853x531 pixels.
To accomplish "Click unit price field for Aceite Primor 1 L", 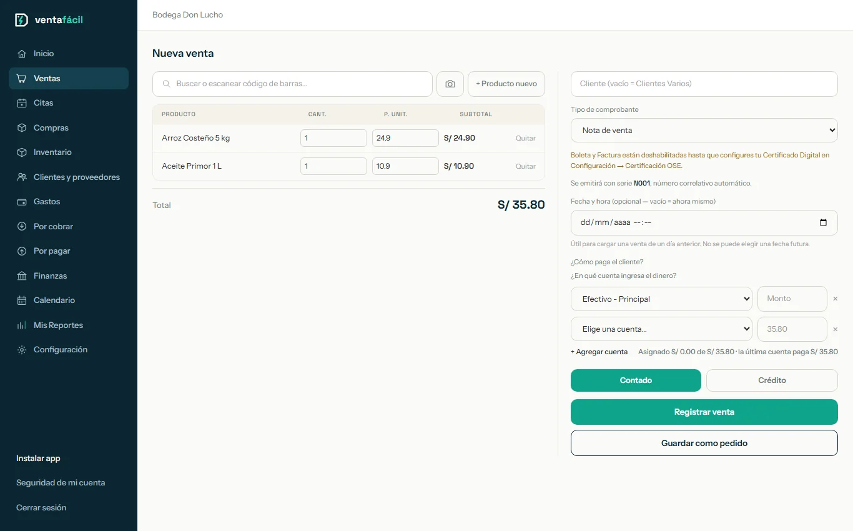I will tap(405, 166).
